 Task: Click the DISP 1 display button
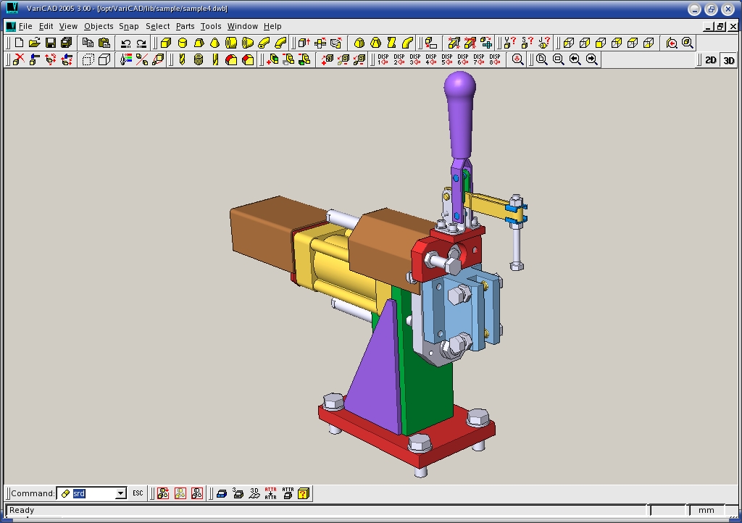point(383,59)
